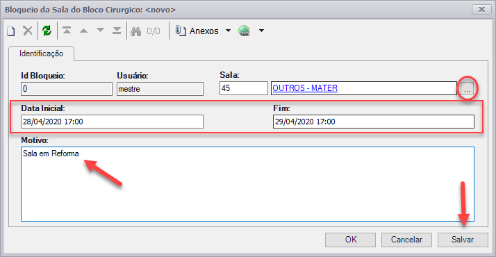Expand the dropdown beside the globe icon
496x257 pixels.
tap(261, 31)
